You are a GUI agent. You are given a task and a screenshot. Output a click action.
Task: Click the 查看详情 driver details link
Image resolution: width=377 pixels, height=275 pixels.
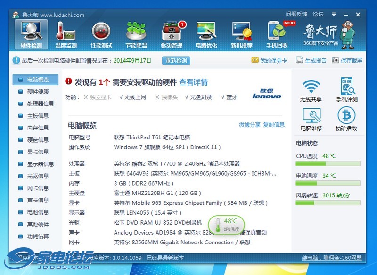[x=193, y=82]
